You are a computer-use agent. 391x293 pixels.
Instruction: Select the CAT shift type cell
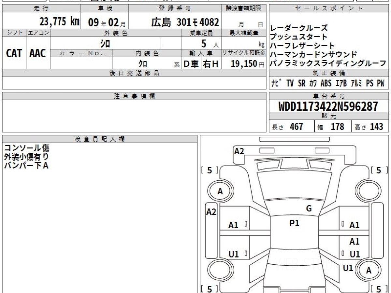(14, 53)
